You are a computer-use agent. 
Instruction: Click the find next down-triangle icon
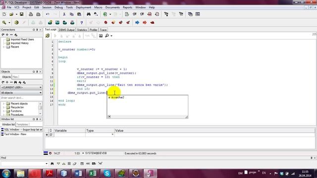click(x=58, y=164)
